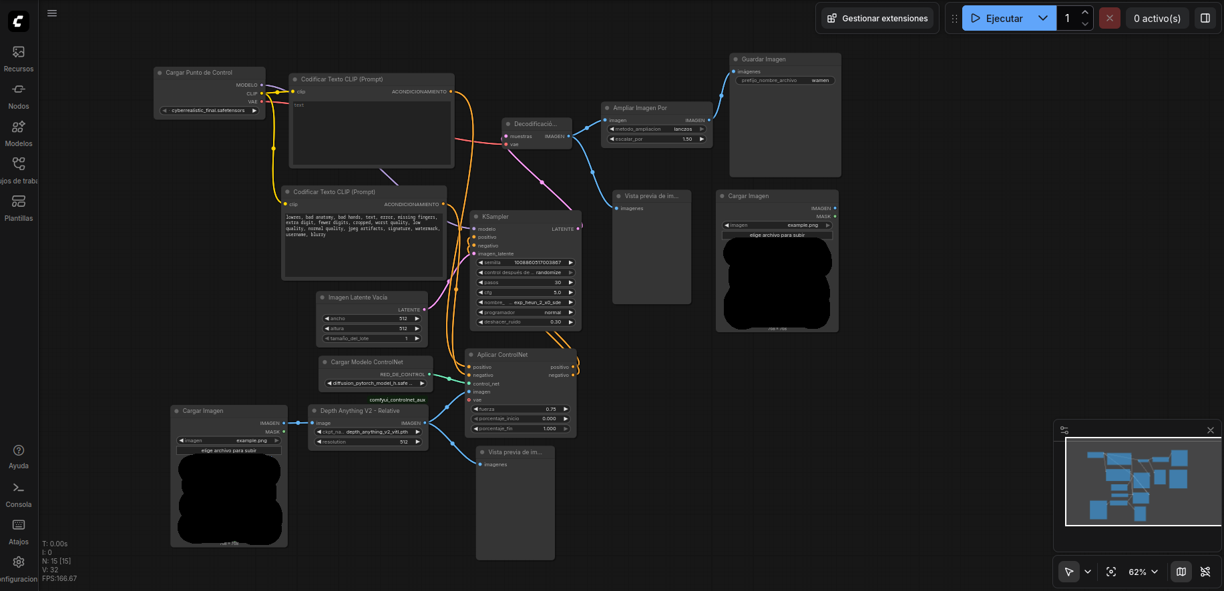Click porcentaje_inicio value in Aplicar ControlNet
Viewport: 1224px width, 591px height.
click(521, 419)
